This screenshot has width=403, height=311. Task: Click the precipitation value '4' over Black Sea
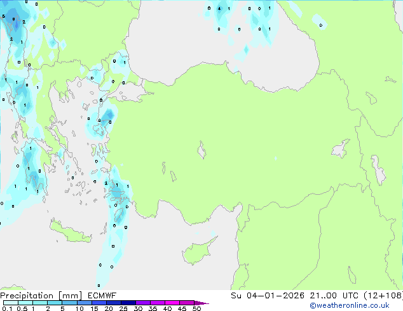219,9
